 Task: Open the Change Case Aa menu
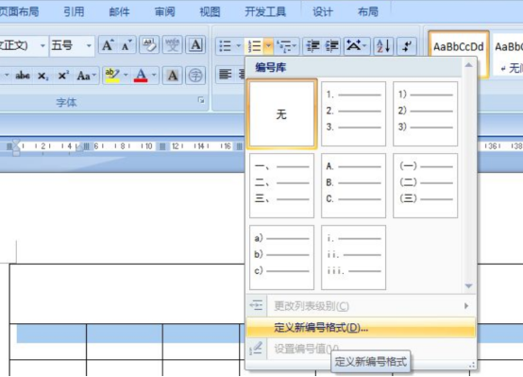[86, 76]
